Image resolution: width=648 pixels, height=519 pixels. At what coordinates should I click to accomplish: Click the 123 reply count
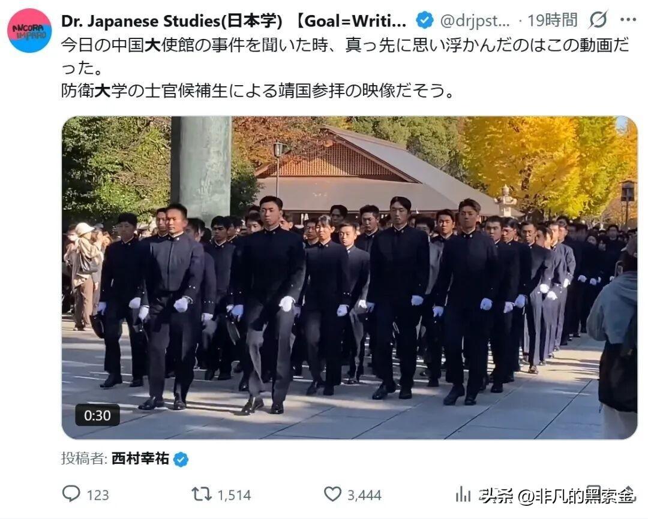98,494
